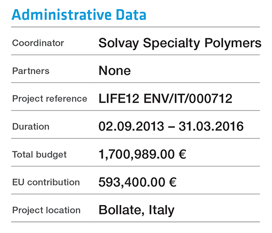Select the Project reference label
The image size is (272, 233).
coord(50,99)
